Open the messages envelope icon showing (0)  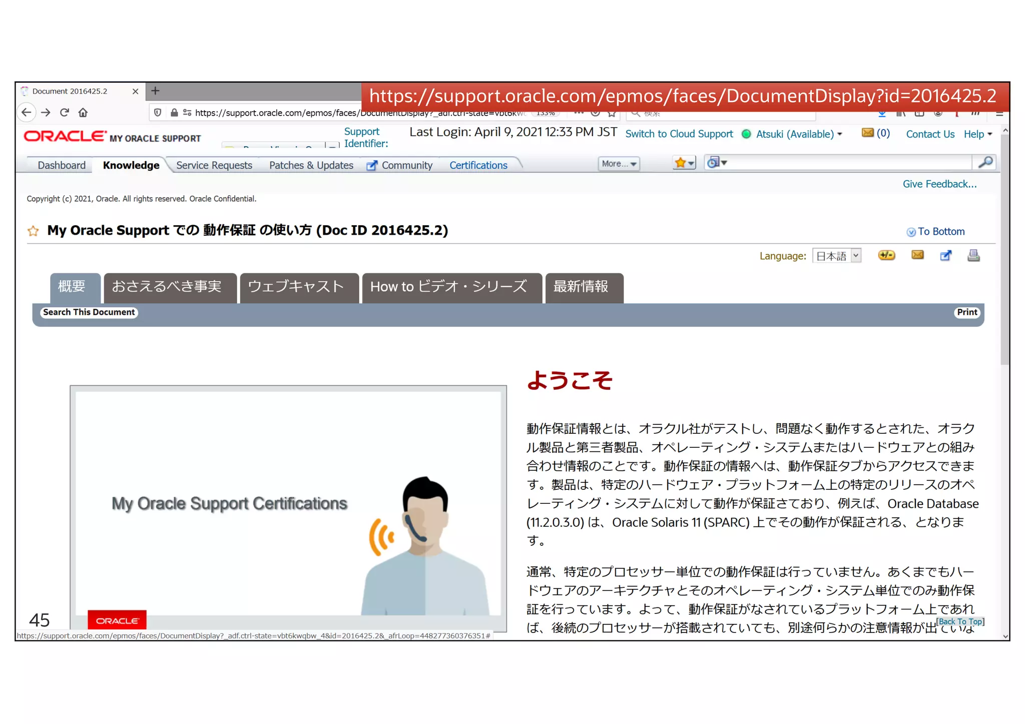(x=867, y=133)
